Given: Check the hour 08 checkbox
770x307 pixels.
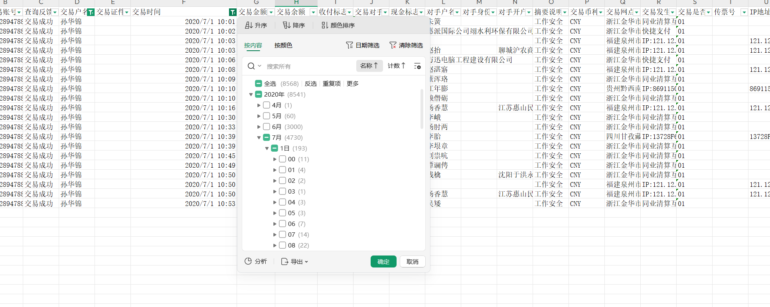Looking at the screenshot, I should pyautogui.click(x=282, y=245).
